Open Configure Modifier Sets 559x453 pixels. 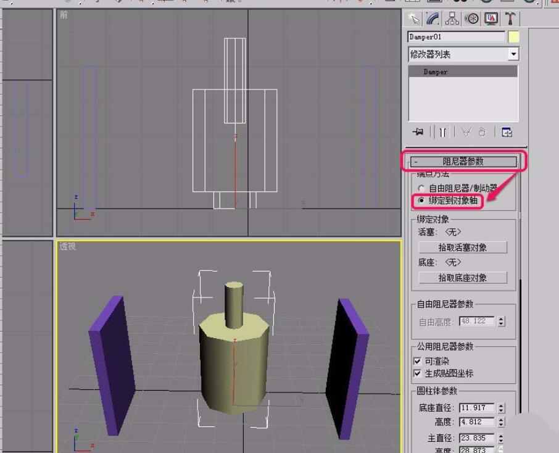coord(508,131)
